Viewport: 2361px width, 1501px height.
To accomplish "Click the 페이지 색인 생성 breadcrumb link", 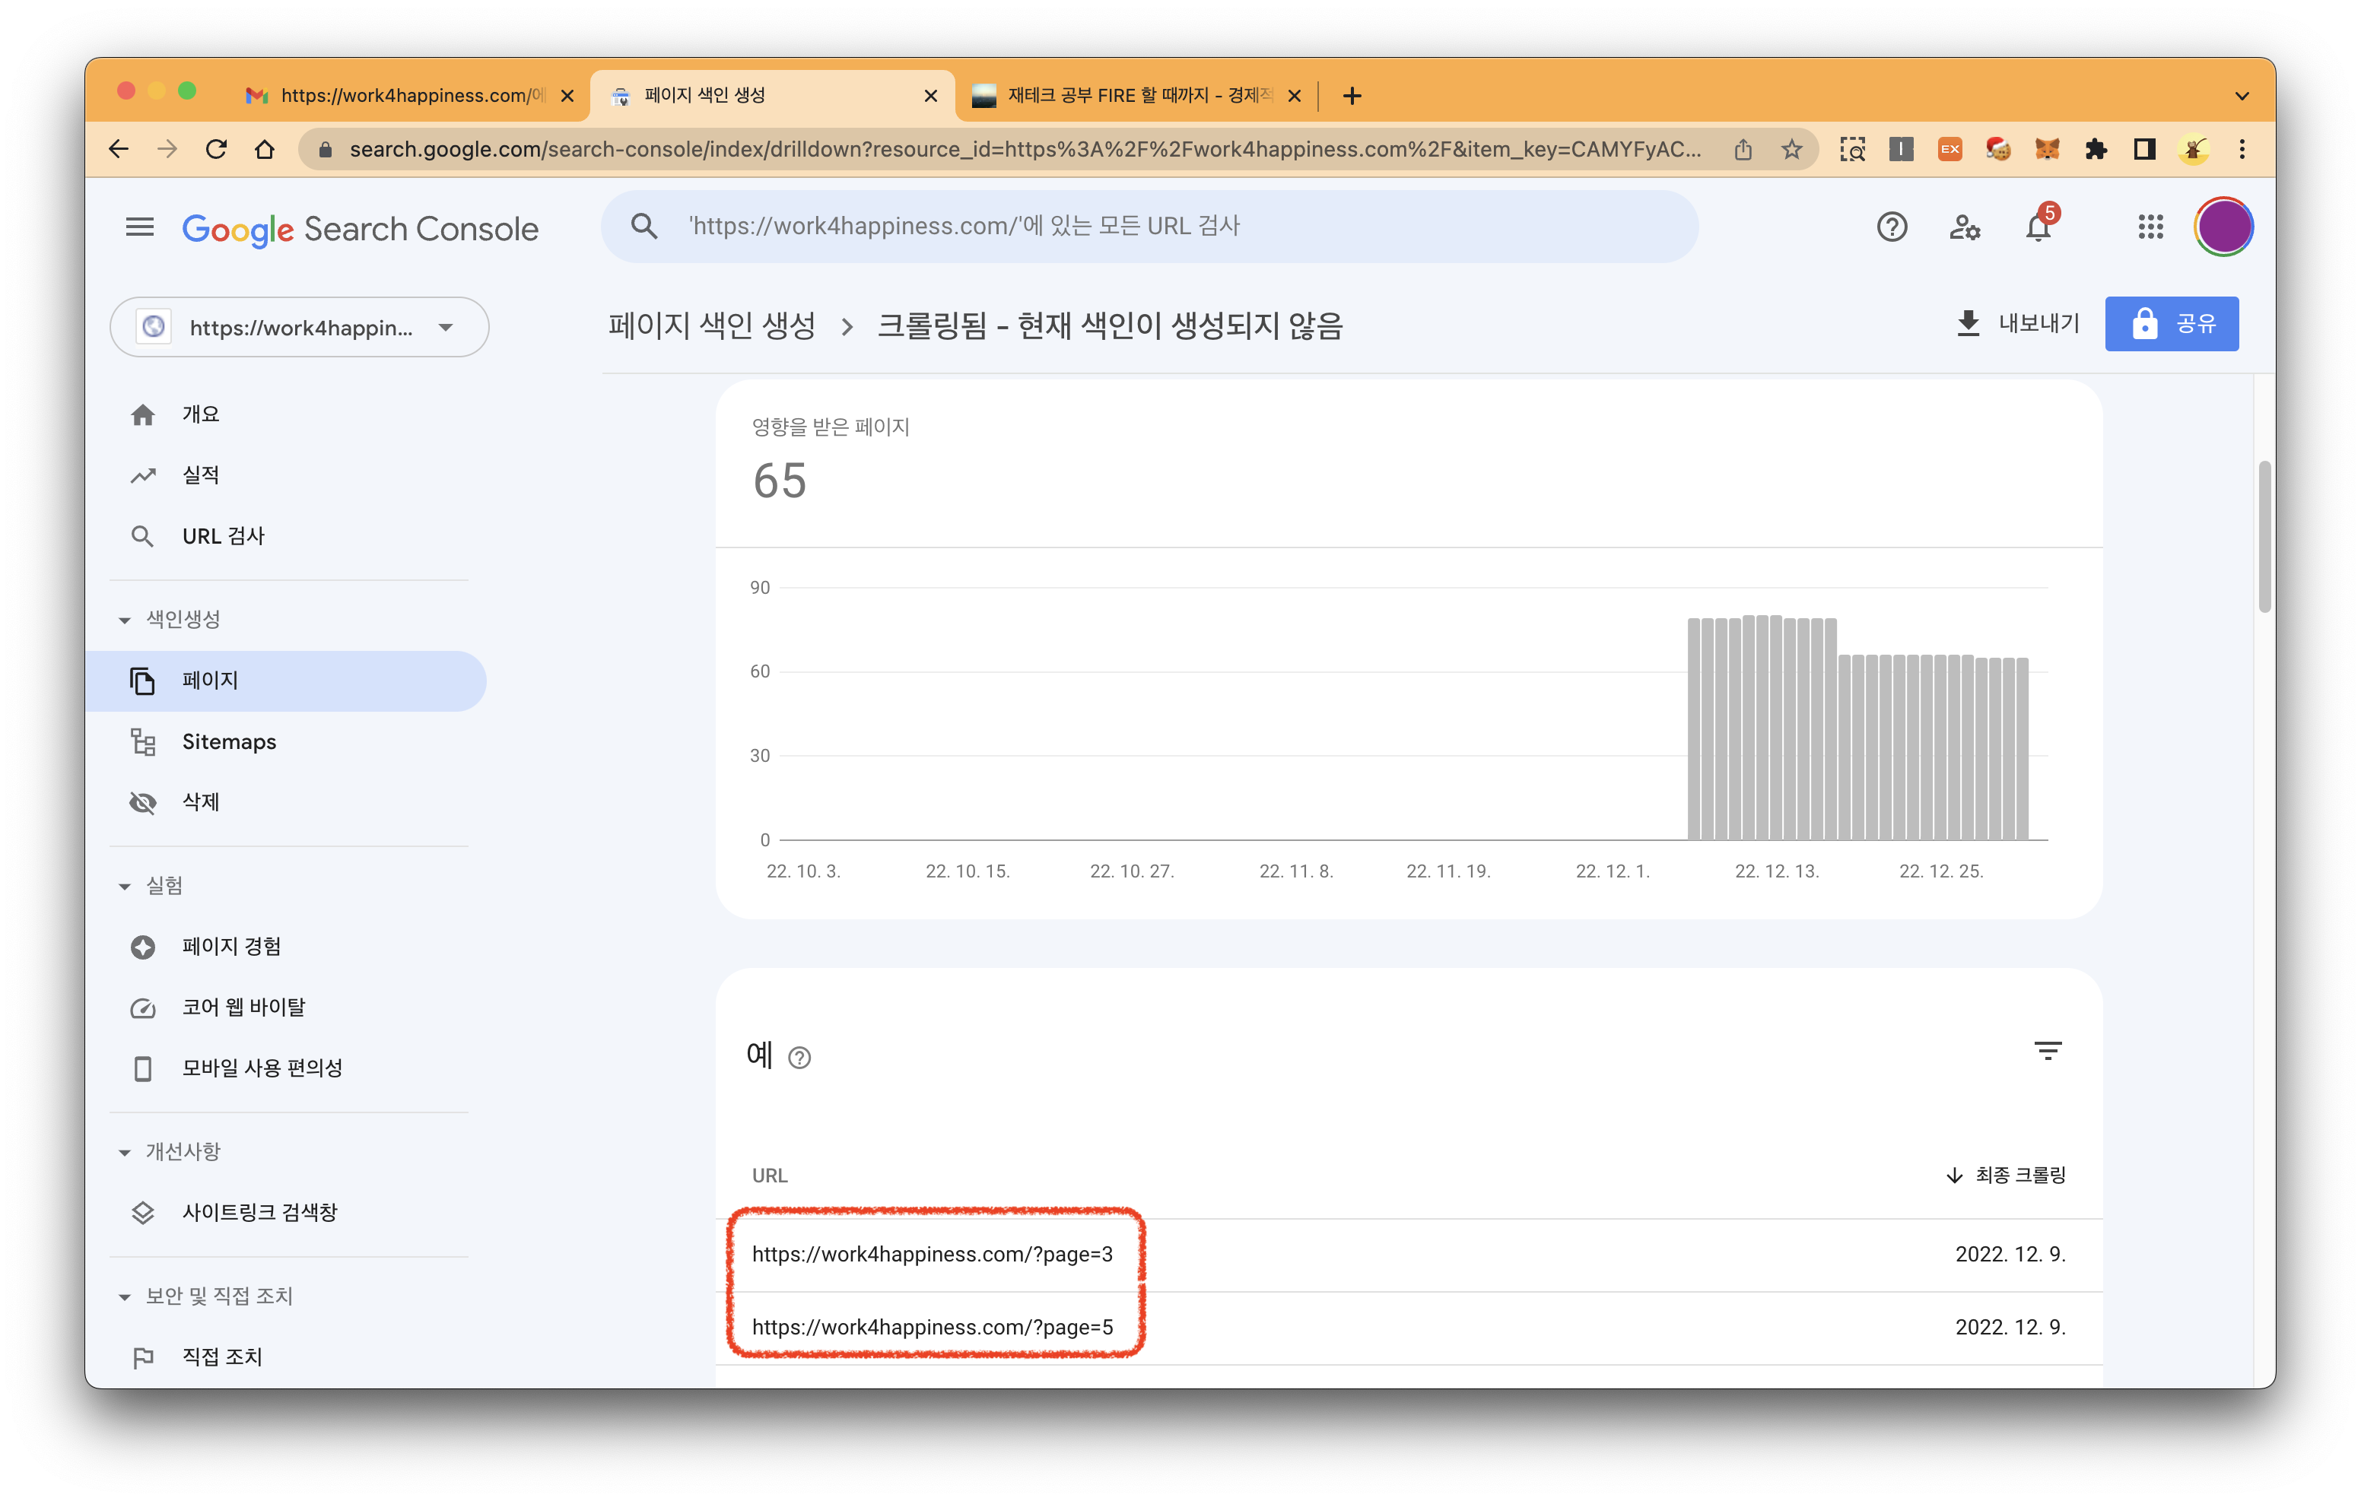I will point(711,326).
